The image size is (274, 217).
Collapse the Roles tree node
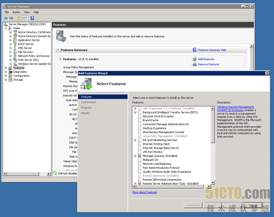point(6,28)
